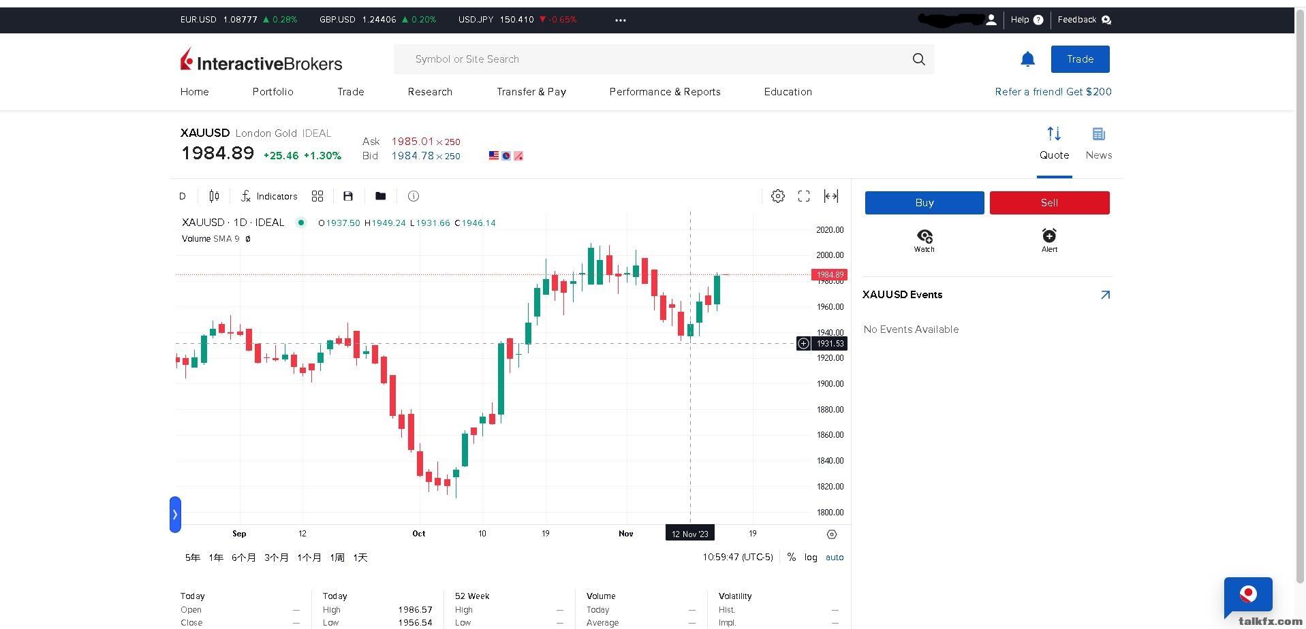Open the Research menu

[x=430, y=92]
